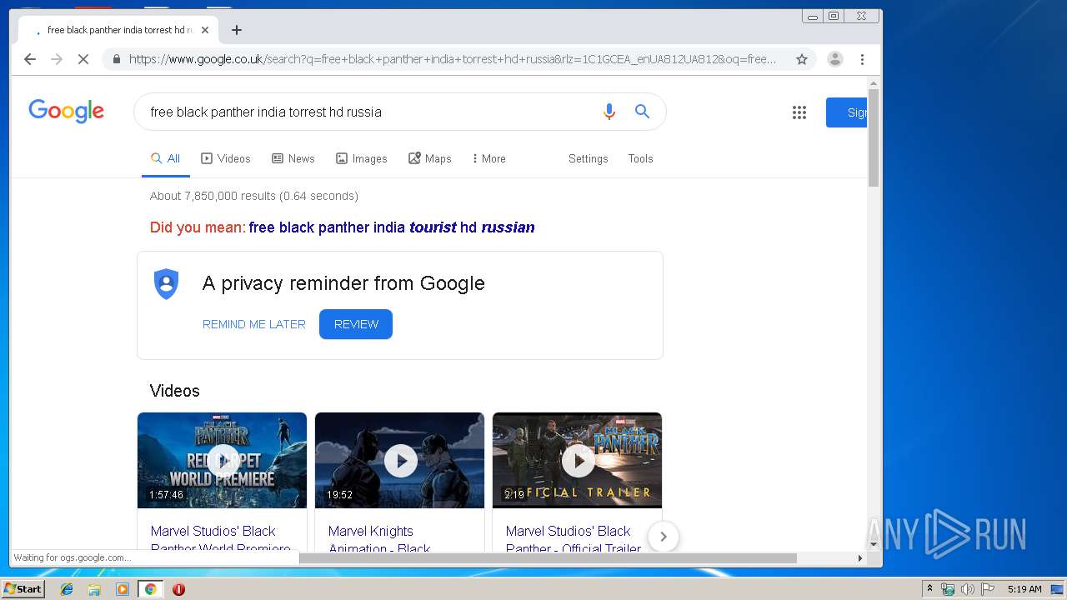The height and width of the screenshot is (600, 1067).
Task: Switch to the Videos tab
Action: click(226, 158)
